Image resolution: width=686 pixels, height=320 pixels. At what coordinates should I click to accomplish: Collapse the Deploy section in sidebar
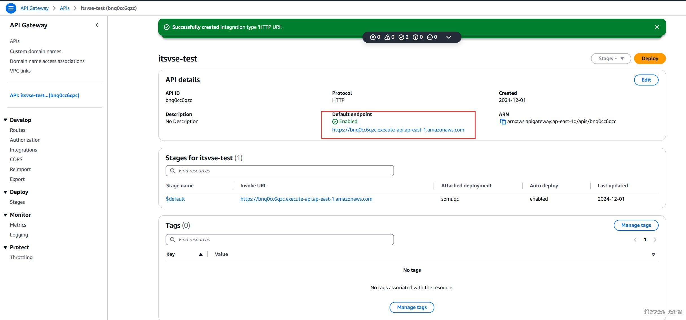point(5,192)
